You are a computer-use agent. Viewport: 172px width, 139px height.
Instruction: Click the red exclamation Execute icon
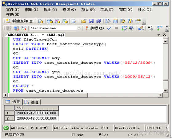click(x=87, y=28)
